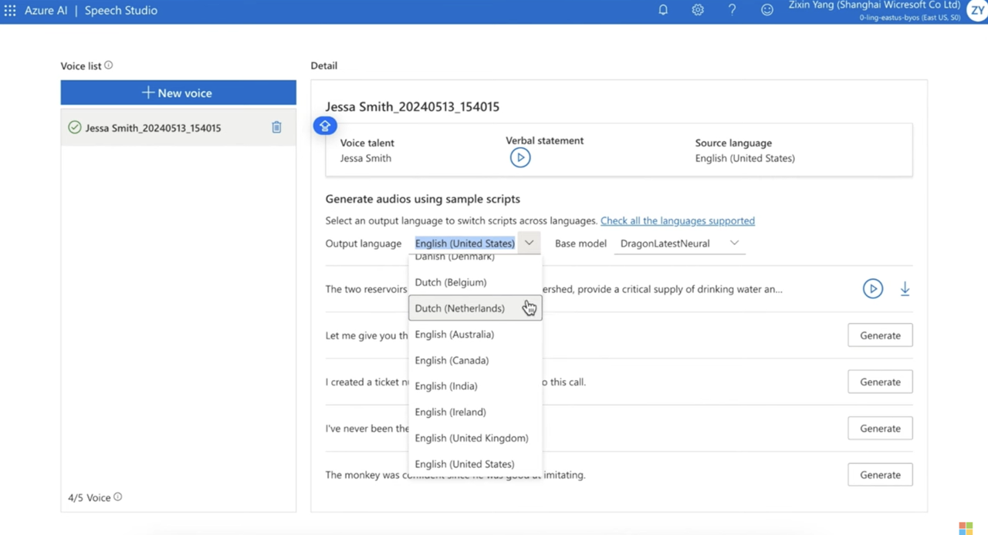988x535 pixels.
Task: Click the Voice list info icon
Action: [109, 66]
